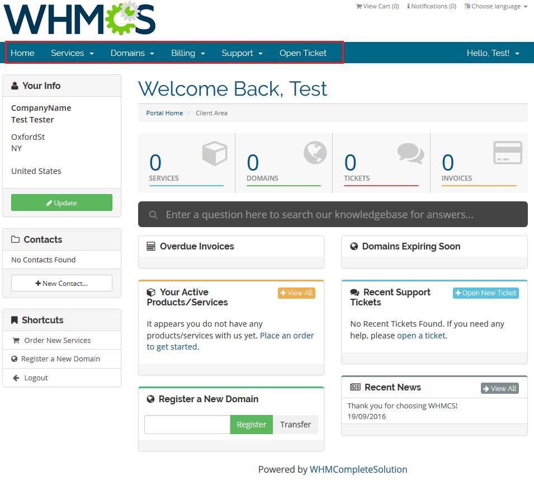The height and width of the screenshot is (504, 534).
Task: Click the tickets speech bubbles icon
Action: (x=411, y=153)
